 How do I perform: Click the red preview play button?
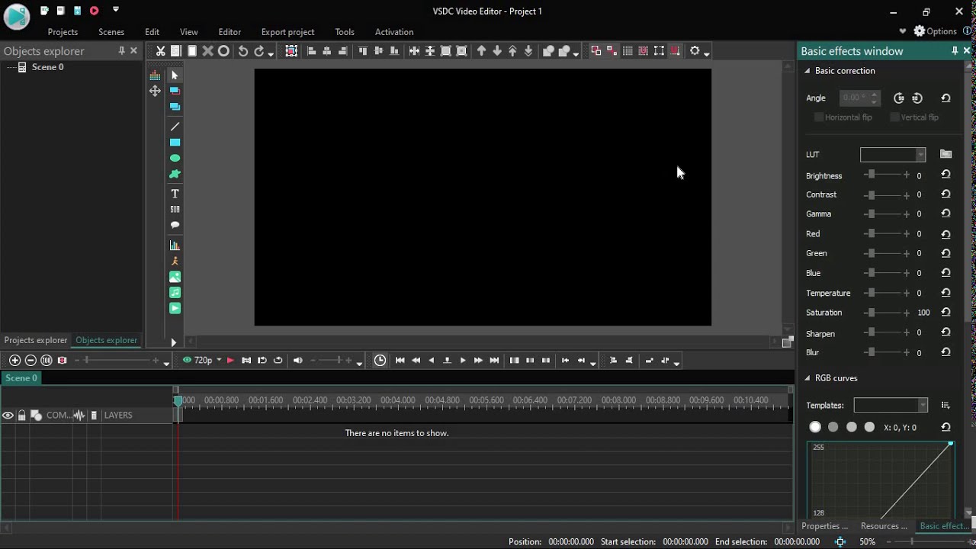(230, 361)
